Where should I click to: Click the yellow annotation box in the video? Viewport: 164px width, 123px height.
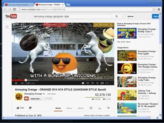(x=104, y=25)
